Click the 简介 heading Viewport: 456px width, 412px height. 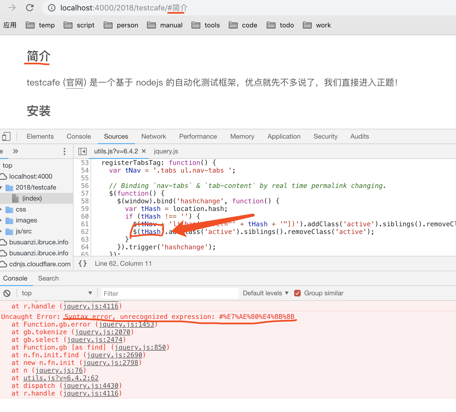38,56
